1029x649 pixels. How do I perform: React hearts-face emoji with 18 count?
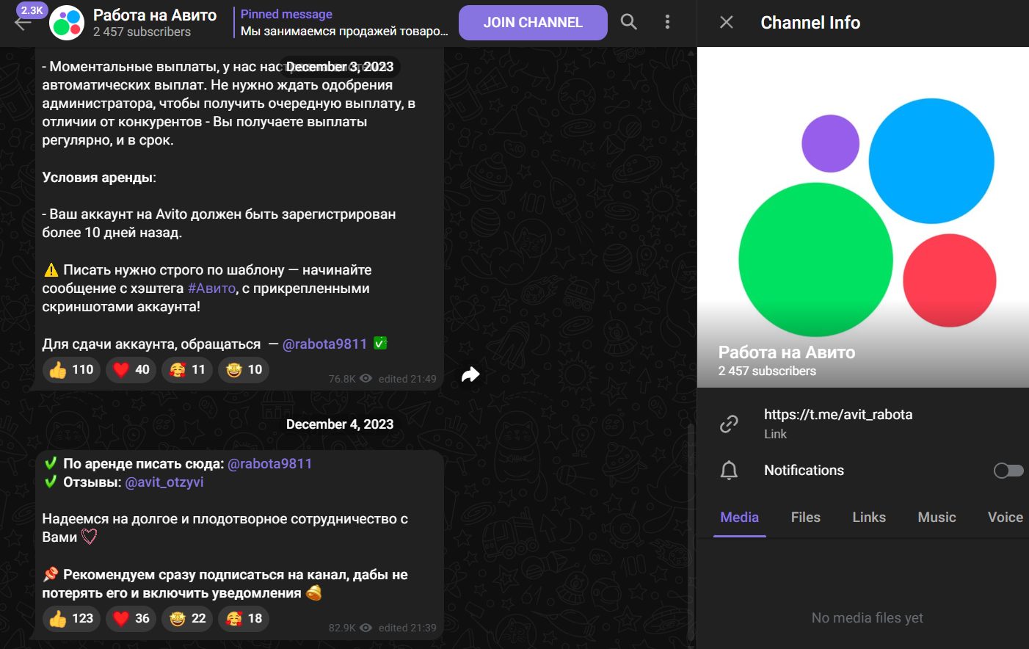244,618
